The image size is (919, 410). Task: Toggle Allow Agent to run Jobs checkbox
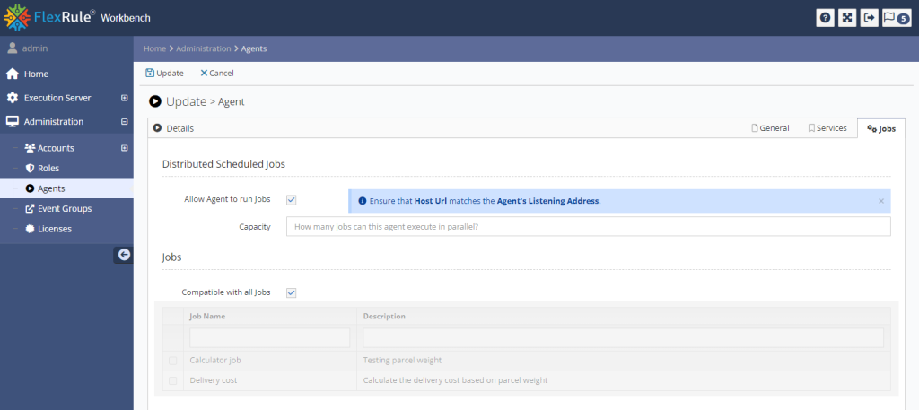pos(292,200)
